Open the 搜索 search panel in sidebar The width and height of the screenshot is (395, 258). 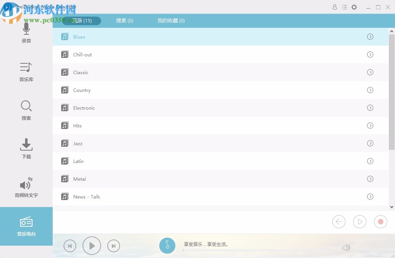[x=26, y=110]
